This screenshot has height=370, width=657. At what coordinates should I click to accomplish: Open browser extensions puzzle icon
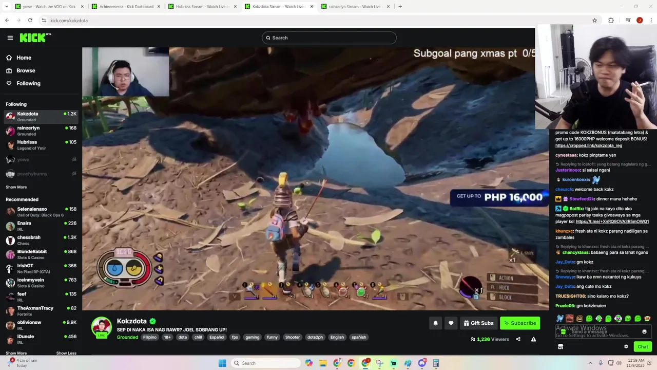click(611, 21)
